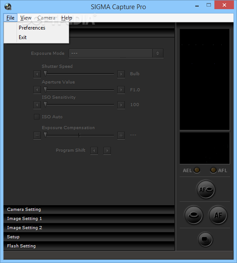Expand the Setup panel
This screenshot has width=237, height=263.
point(89,236)
